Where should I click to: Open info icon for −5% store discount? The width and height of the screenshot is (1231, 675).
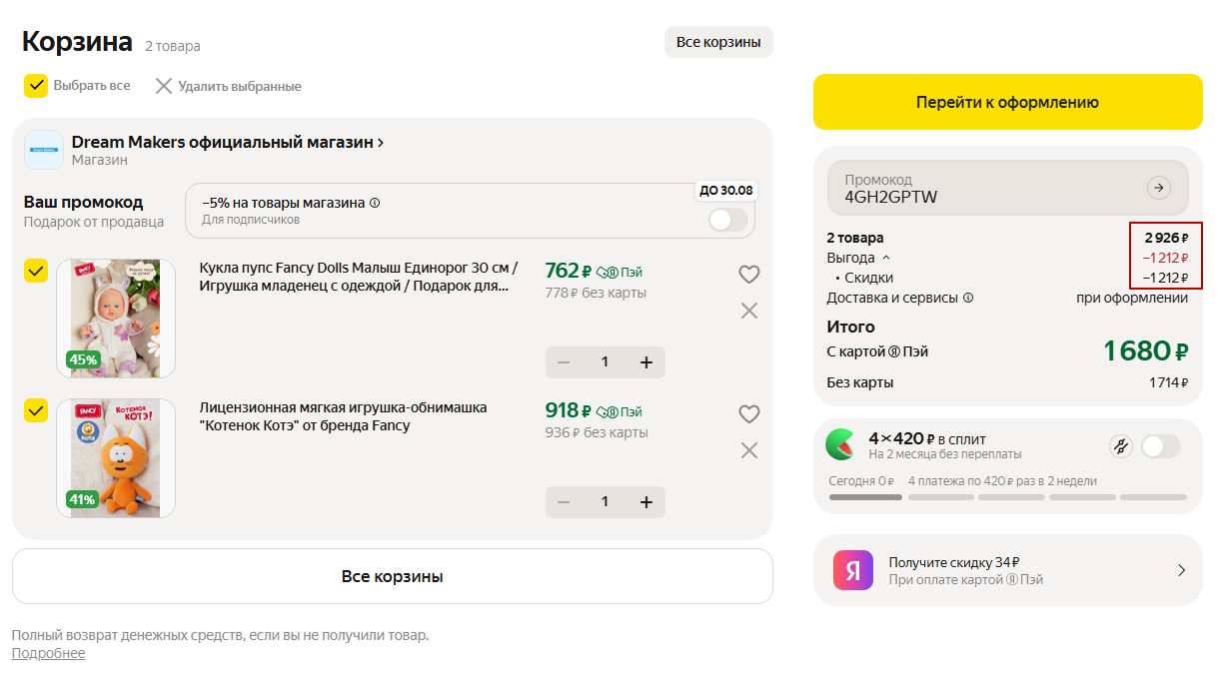pyautogui.click(x=375, y=203)
